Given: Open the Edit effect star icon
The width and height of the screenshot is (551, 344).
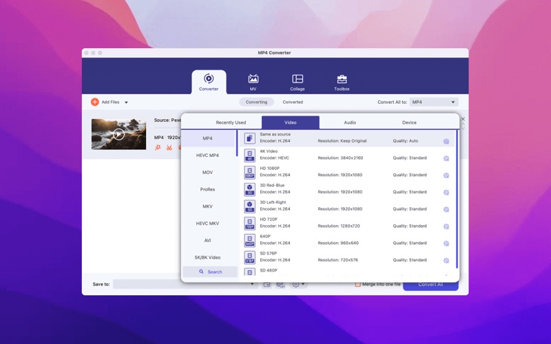Looking at the screenshot, I should click(158, 148).
